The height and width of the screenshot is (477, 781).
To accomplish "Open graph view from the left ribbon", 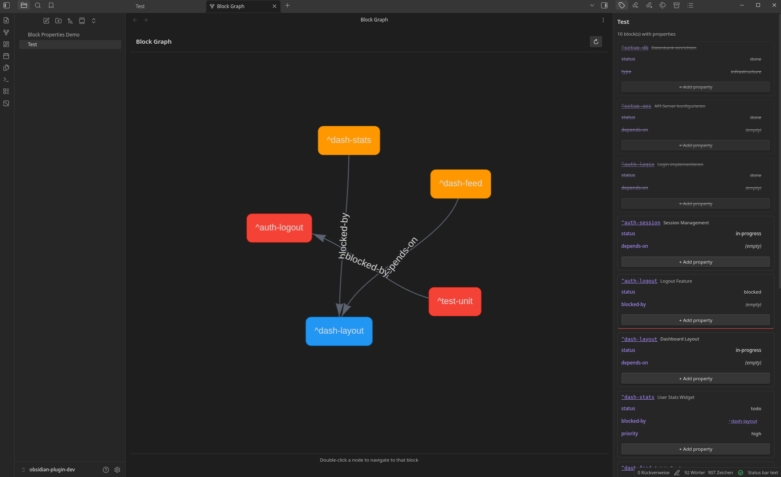I will pyautogui.click(x=6, y=32).
